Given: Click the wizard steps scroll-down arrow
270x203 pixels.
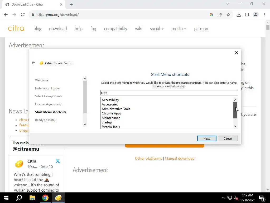Looking at the screenshot, I should [85, 124].
